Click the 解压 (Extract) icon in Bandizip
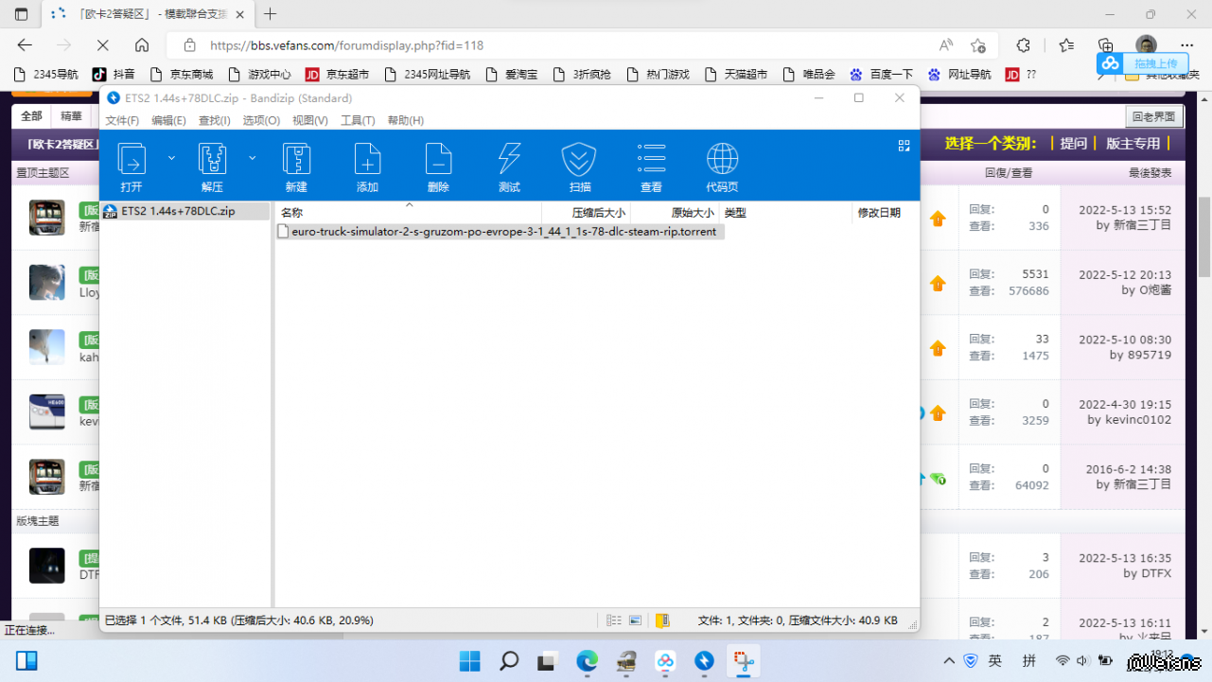Viewport: 1212px width, 682px height. pyautogui.click(x=212, y=166)
